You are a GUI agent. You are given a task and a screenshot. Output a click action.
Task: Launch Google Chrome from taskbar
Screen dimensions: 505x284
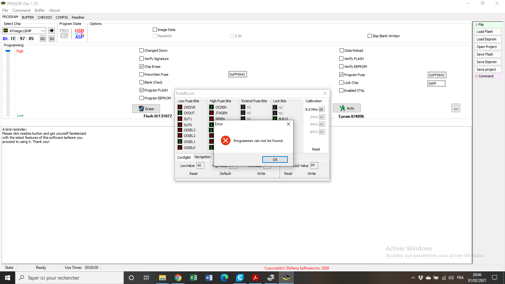pos(178,278)
